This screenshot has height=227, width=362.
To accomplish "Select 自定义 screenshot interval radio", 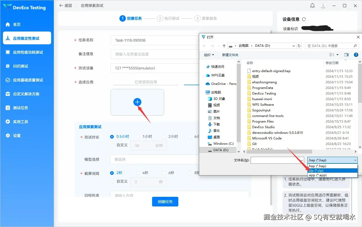I will [x=112, y=182].
